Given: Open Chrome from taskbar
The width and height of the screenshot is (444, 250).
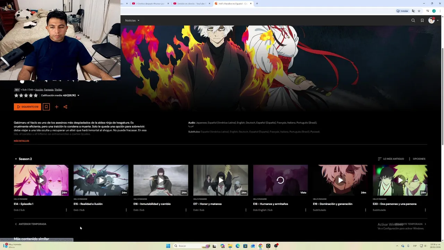Looking at the screenshot, I should (261, 246).
